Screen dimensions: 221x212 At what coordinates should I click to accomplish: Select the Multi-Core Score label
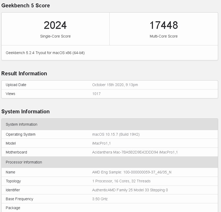[163, 36]
